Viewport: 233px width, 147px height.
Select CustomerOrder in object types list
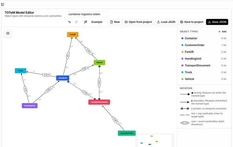click(x=204, y=45)
